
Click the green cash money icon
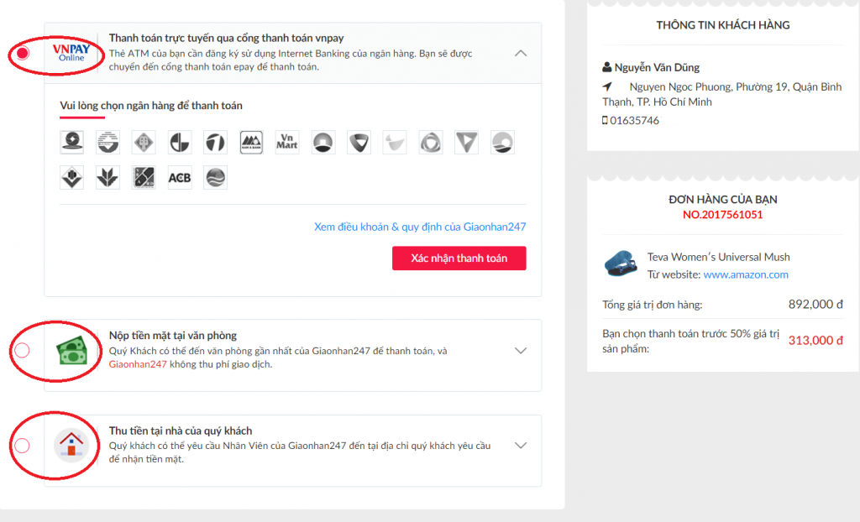71,350
